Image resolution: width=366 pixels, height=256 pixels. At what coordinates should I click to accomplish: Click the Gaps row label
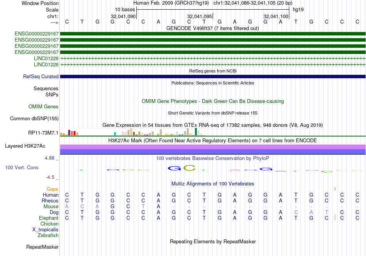[52, 189]
